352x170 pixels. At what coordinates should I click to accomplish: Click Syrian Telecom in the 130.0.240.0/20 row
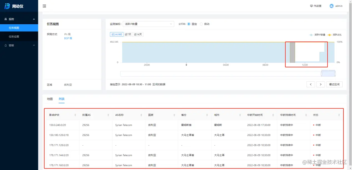pyautogui.click(x=123, y=125)
